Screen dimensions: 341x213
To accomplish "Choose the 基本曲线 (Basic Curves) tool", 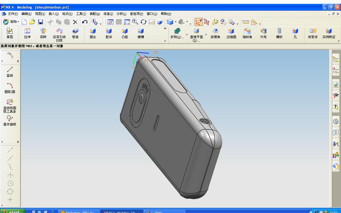I will click(10, 121).
